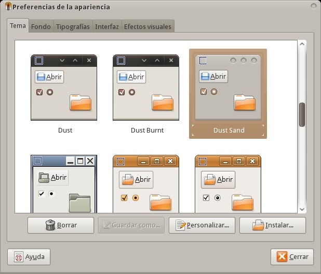This screenshot has width=321, height=274.
Task: Click the Abrir button in Dust Burnt preview
Action: pyautogui.click(x=131, y=77)
